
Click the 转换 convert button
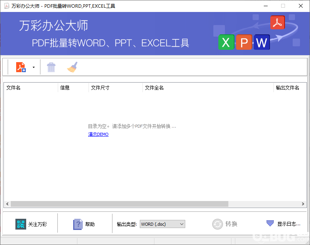tap(225, 224)
